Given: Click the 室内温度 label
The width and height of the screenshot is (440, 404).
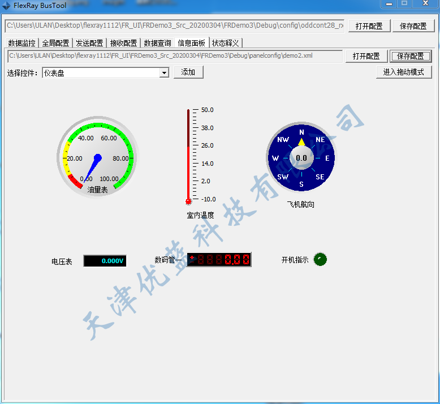Looking at the screenshot, I should click(200, 216).
